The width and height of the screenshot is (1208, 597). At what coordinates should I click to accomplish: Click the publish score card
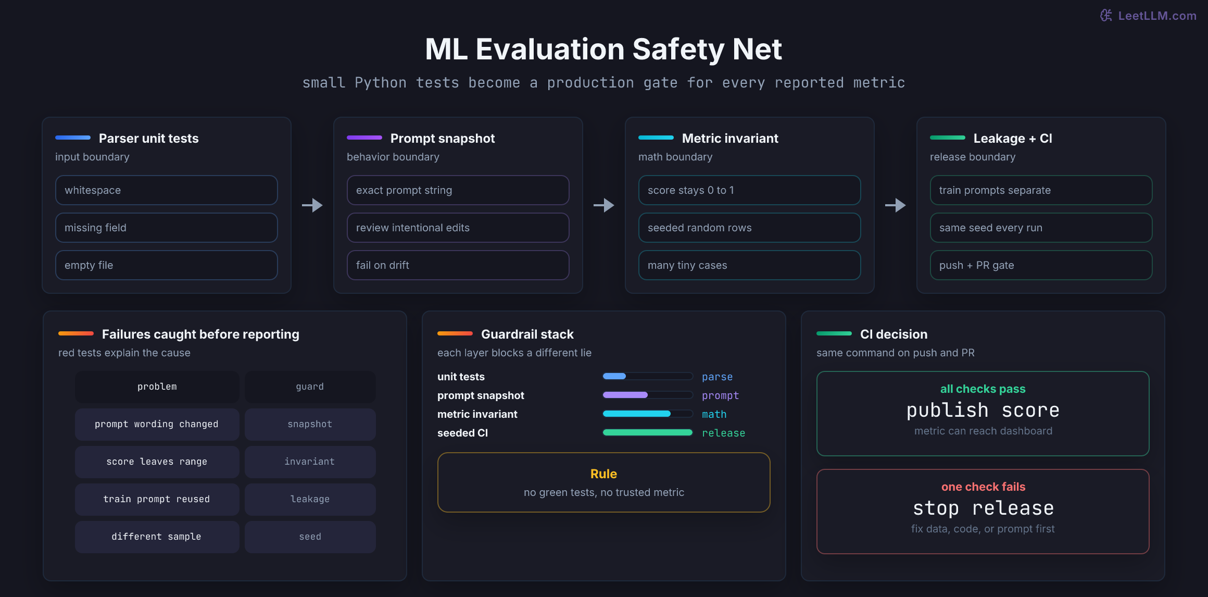pos(983,414)
